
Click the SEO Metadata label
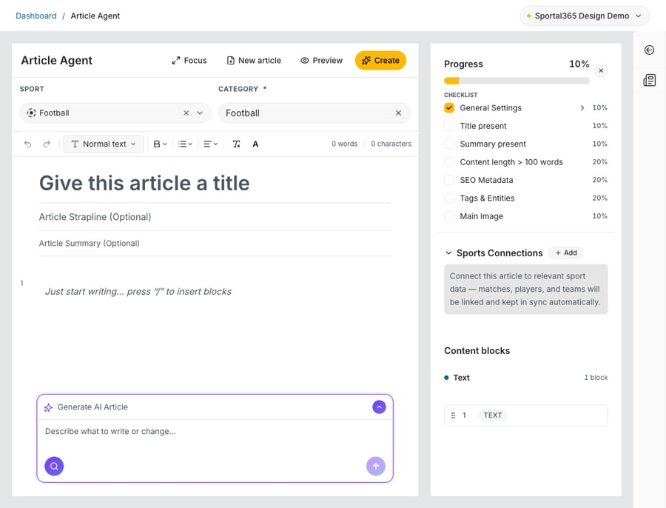pyautogui.click(x=486, y=180)
